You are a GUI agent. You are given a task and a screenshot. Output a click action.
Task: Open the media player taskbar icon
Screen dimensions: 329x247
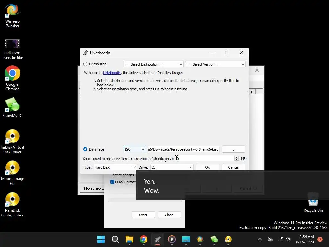(x=172, y=239)
